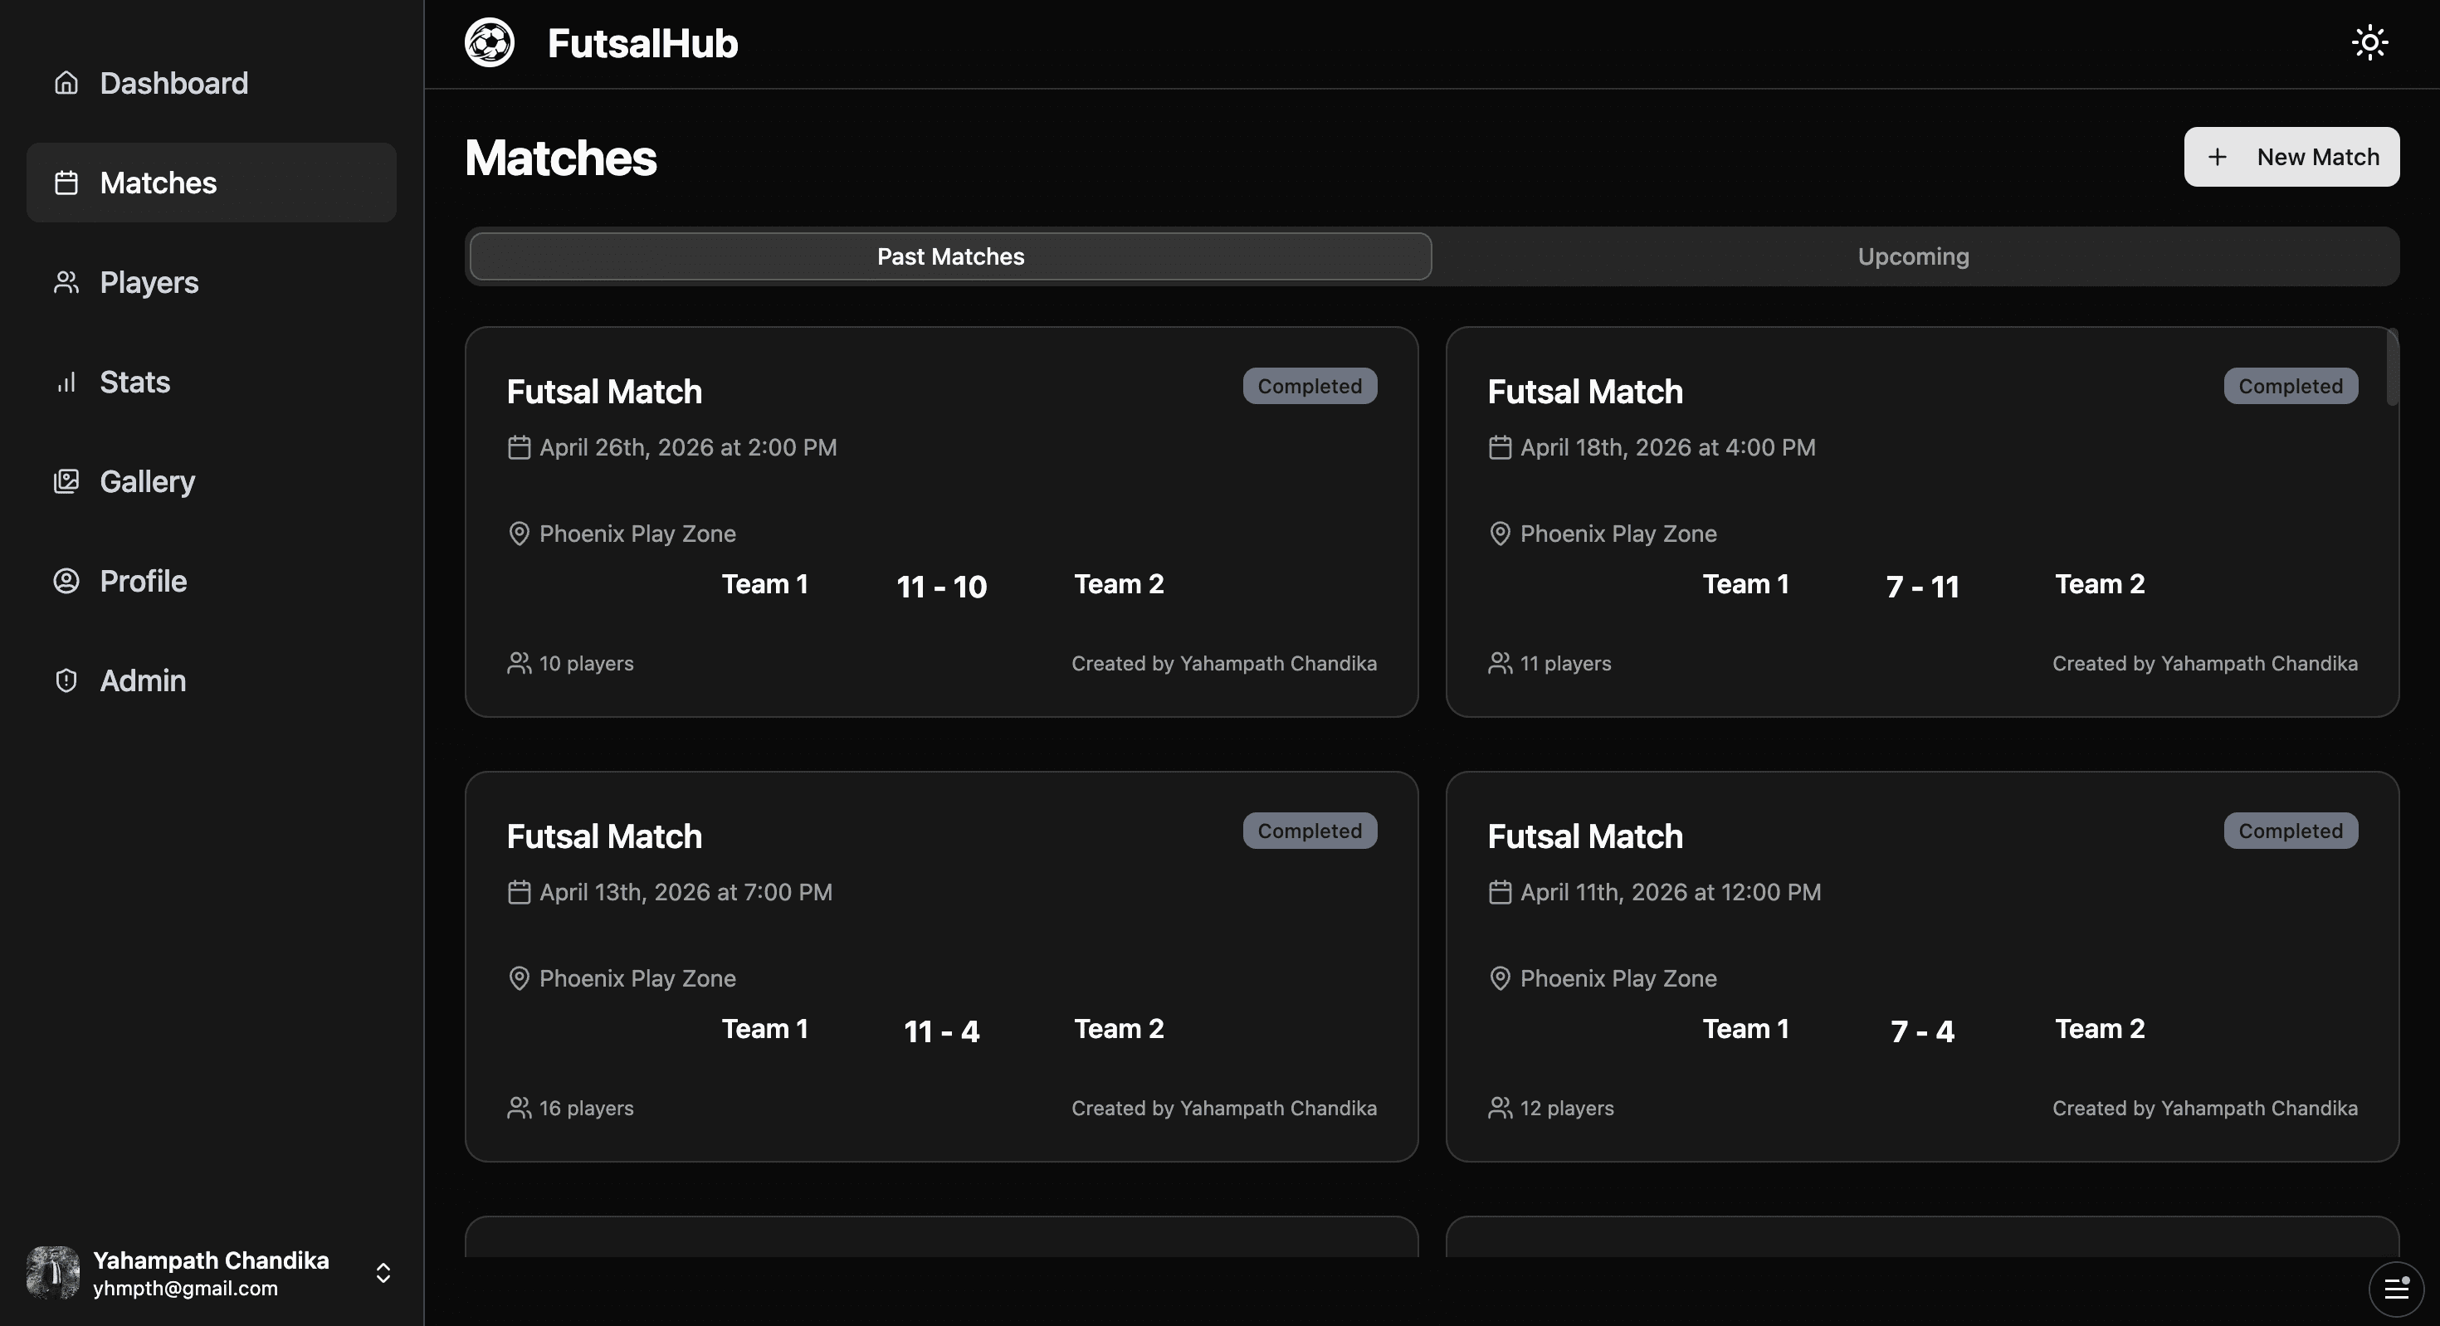Click the 11 - 10 score
This screenshot has width=2440, height=1326.
(x=941, y=587)
